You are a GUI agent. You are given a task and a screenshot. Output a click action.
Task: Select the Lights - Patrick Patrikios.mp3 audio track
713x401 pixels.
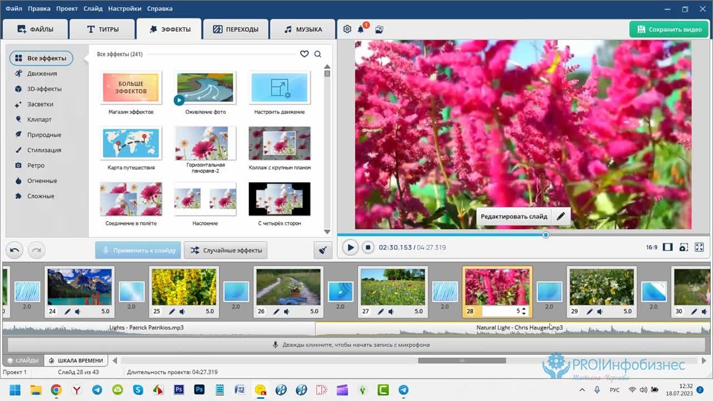[159, 328]
